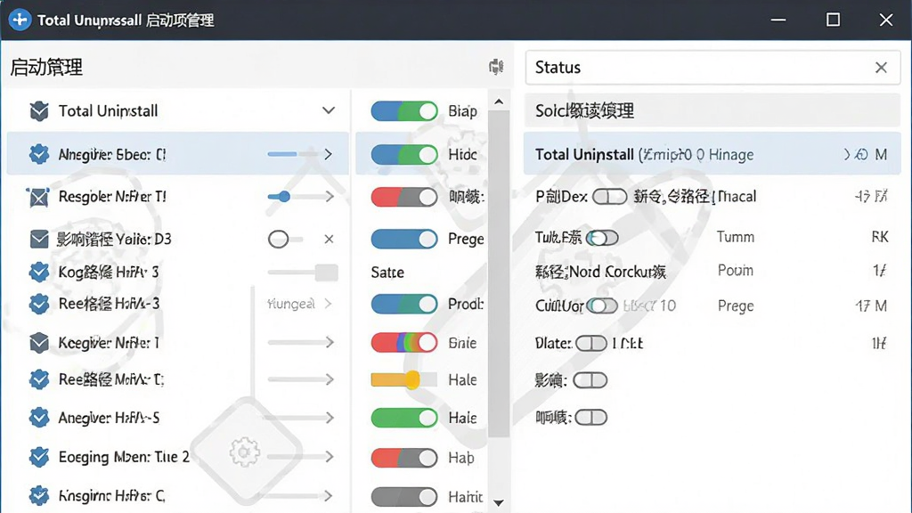Toggle the Tulk switch
This screenshot has width=912, height=513.
[x=602, y=238]
